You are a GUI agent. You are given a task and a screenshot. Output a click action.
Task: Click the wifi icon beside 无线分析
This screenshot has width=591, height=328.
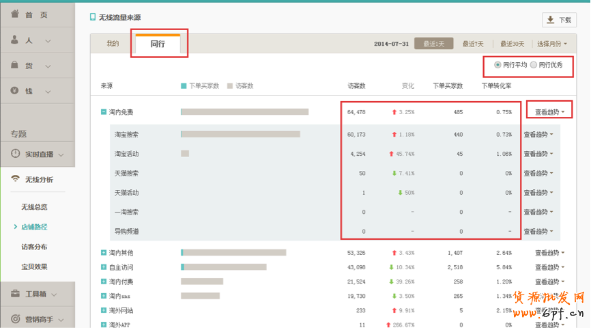pos(15,179)
